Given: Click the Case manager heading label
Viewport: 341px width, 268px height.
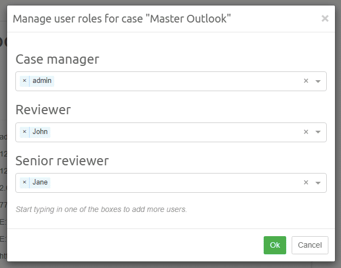Looking at the screenshot, I should coord(57,59).
